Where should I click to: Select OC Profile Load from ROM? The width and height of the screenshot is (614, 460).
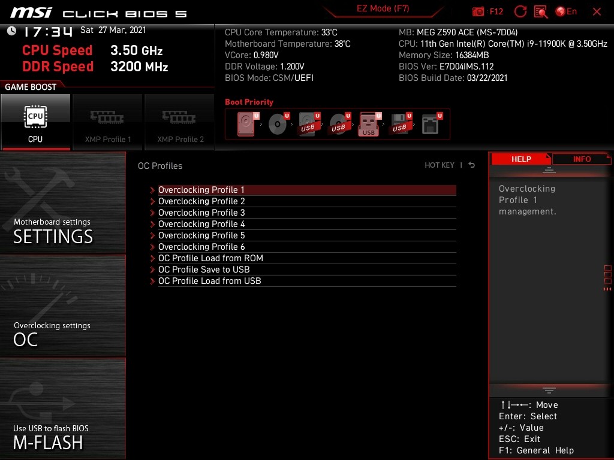click(307, 258)
